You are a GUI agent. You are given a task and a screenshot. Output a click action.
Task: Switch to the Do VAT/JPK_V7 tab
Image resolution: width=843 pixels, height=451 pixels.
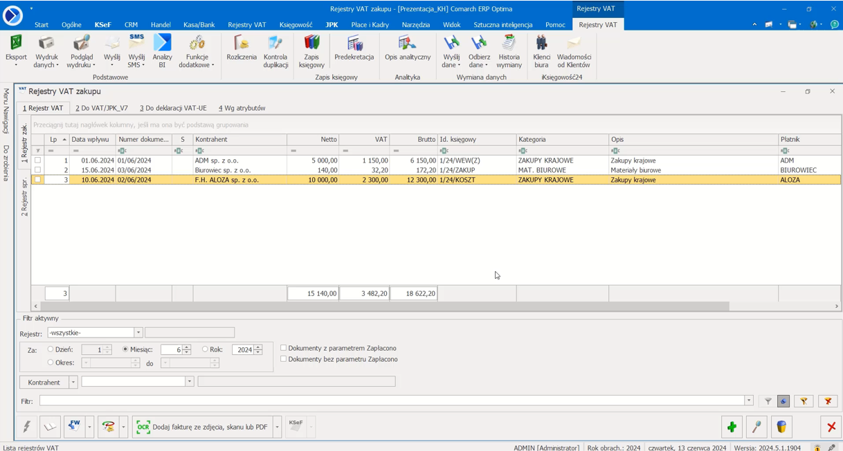tap(102, 108)
